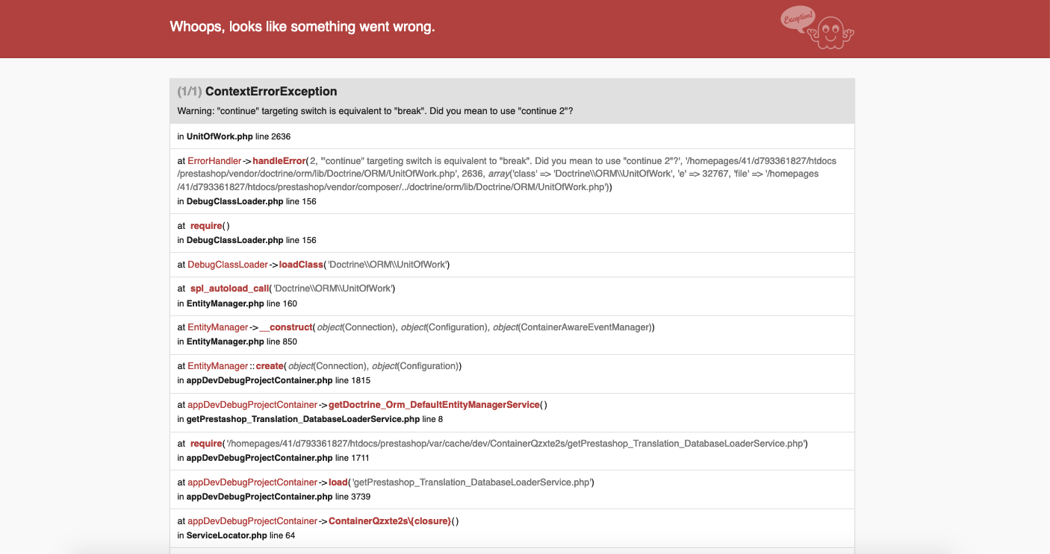Click the create method in the trace
Screen dimensions: 1050x554
pos(270,366)
